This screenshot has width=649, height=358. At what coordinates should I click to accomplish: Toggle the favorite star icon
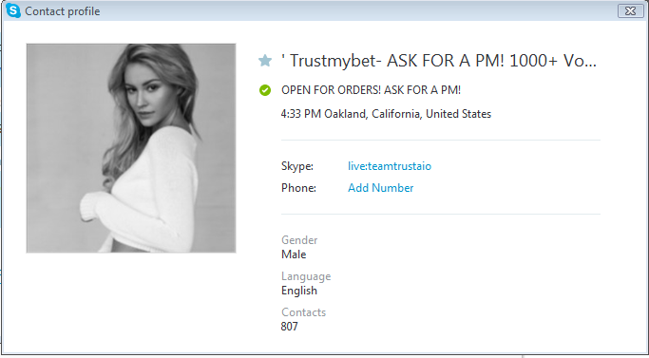tap(265, 61)
